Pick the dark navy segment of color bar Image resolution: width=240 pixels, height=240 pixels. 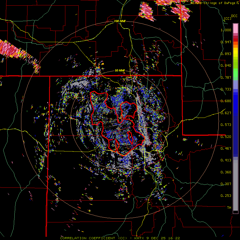click(235, 136)
